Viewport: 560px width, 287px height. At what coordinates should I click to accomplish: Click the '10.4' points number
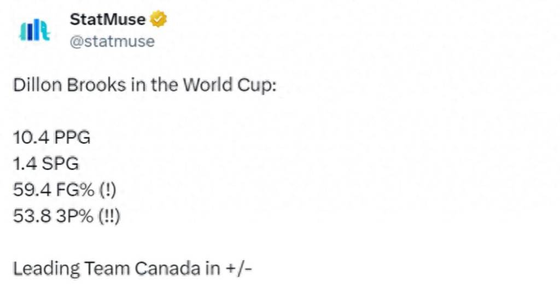click(31, 137)
